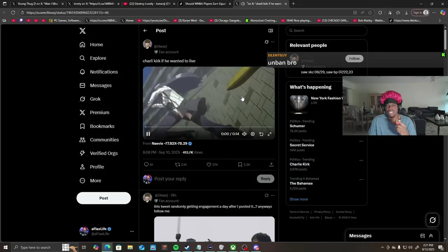Image resolution: width=448 pixels, height=252 pixels.
Task: Mute the video with the speaker icon
Action: click(x=244, y=134)
